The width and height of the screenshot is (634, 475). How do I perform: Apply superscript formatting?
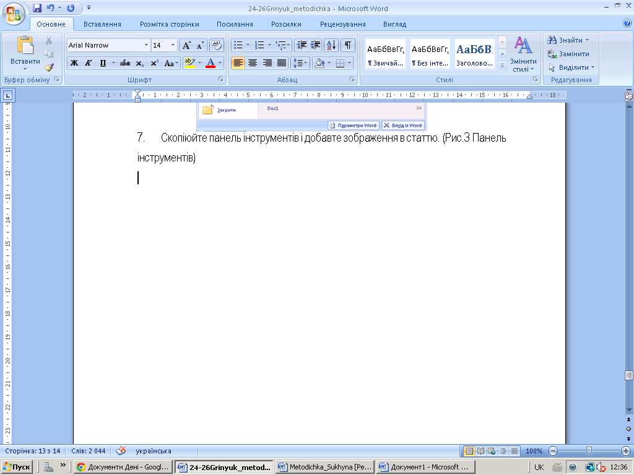[154, 63]
